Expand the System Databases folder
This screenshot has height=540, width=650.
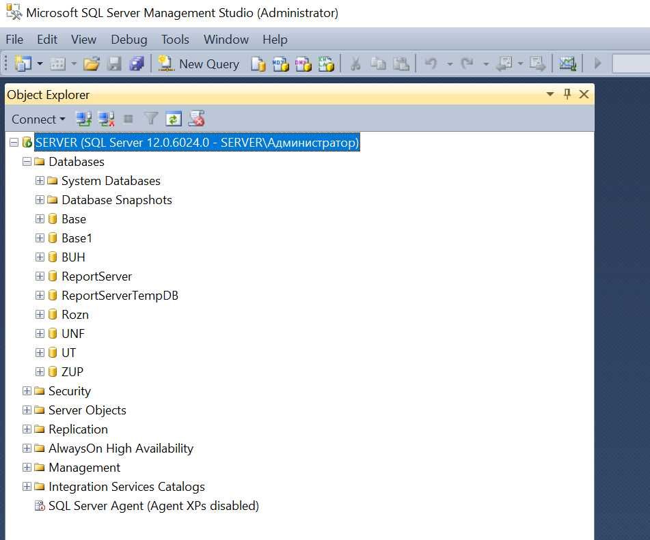[40, 180]
